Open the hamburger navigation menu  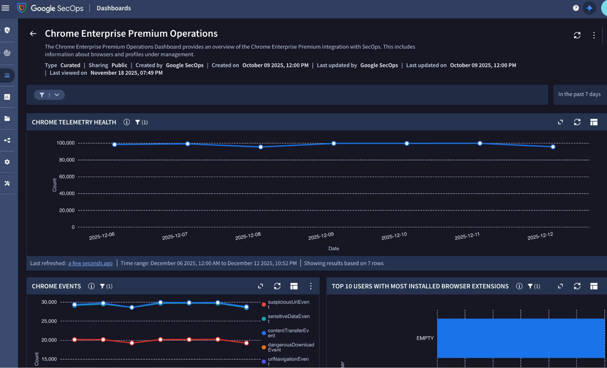(x=5, y=8)
